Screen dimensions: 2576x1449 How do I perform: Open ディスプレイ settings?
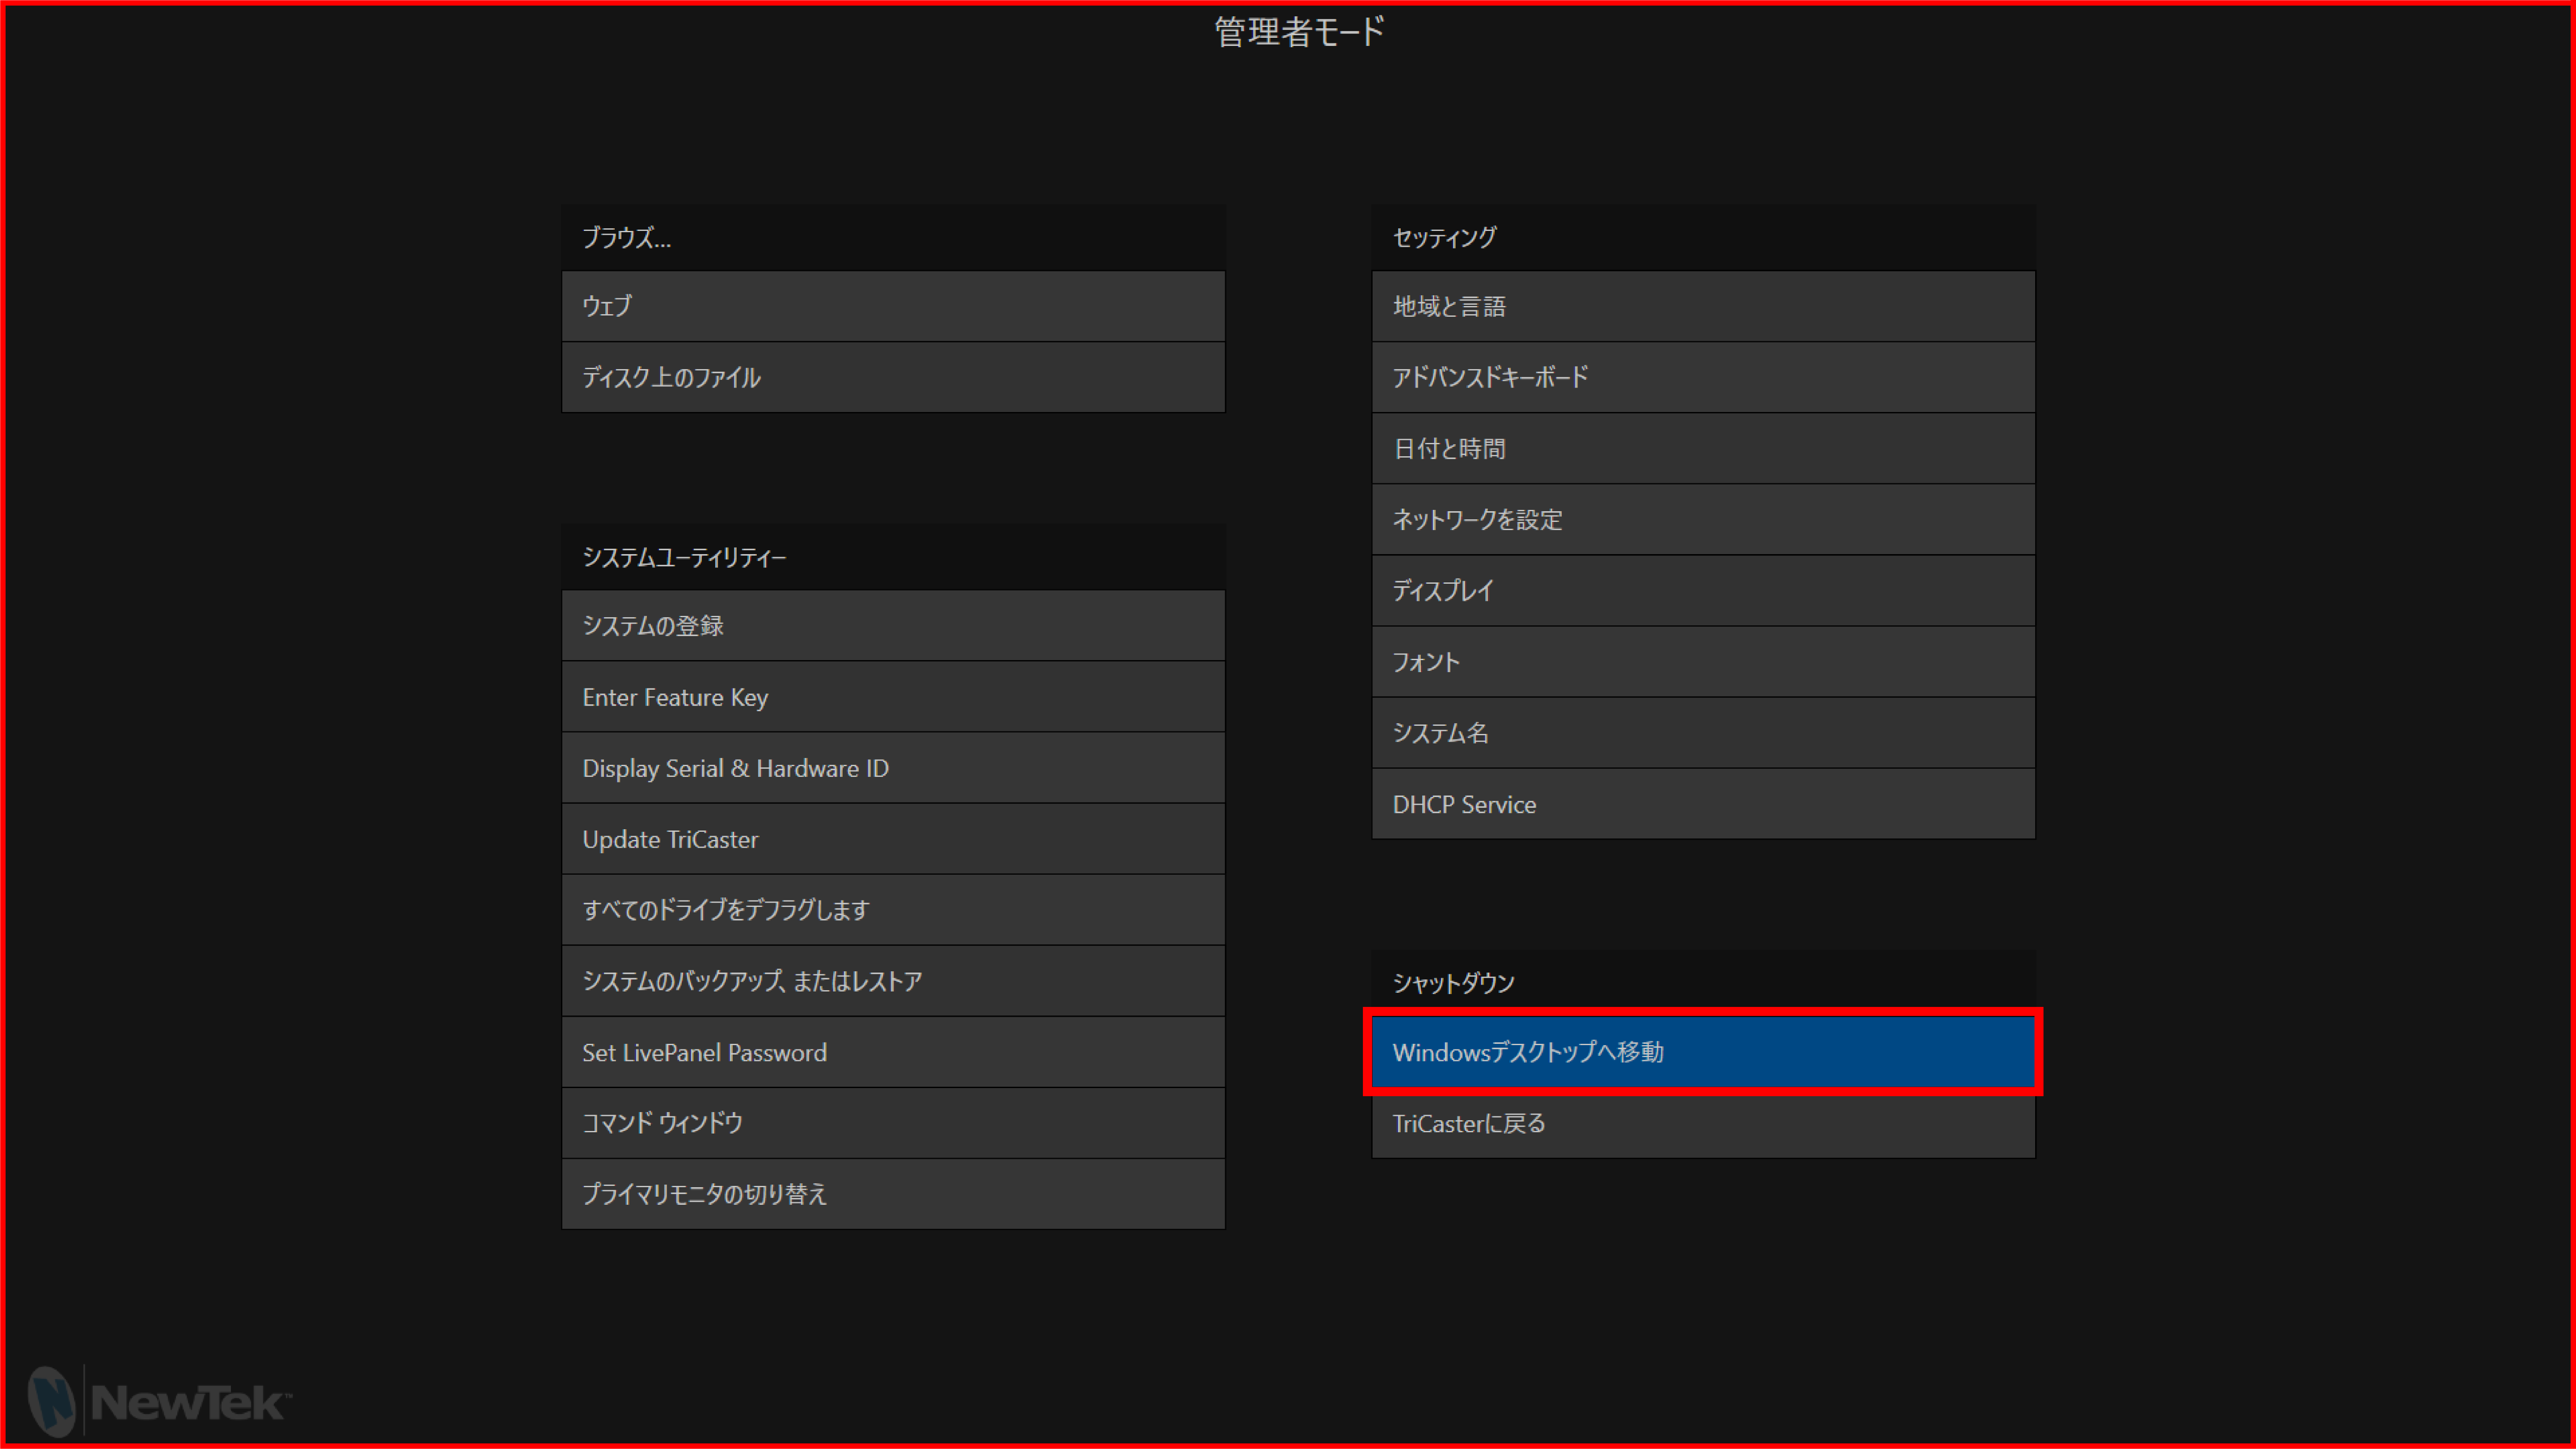1703,591
